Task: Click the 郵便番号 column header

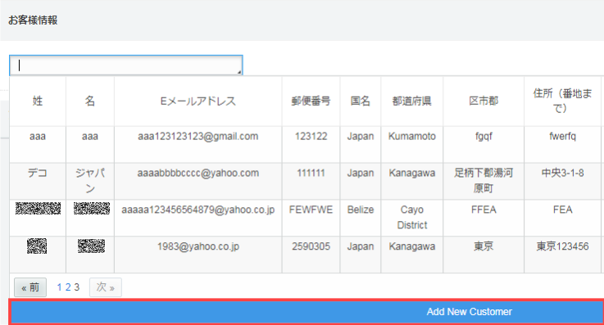Action: pos(311,102)
